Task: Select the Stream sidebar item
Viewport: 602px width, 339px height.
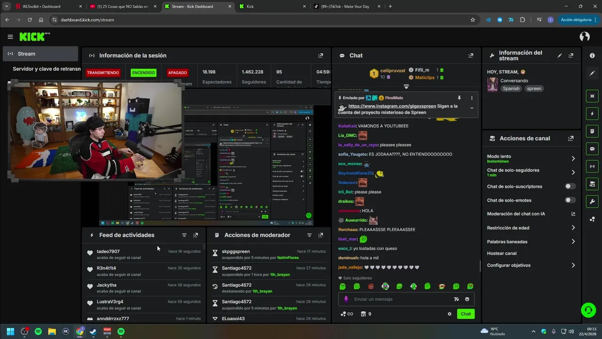Action: [40, 54]
